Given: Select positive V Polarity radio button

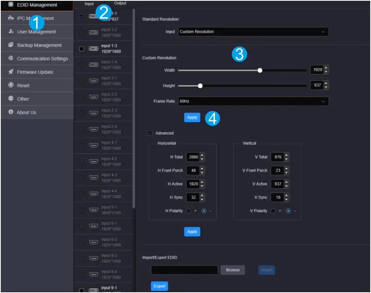Looking at the screenshot, I should pyautogui.click(x=273, y=211).
